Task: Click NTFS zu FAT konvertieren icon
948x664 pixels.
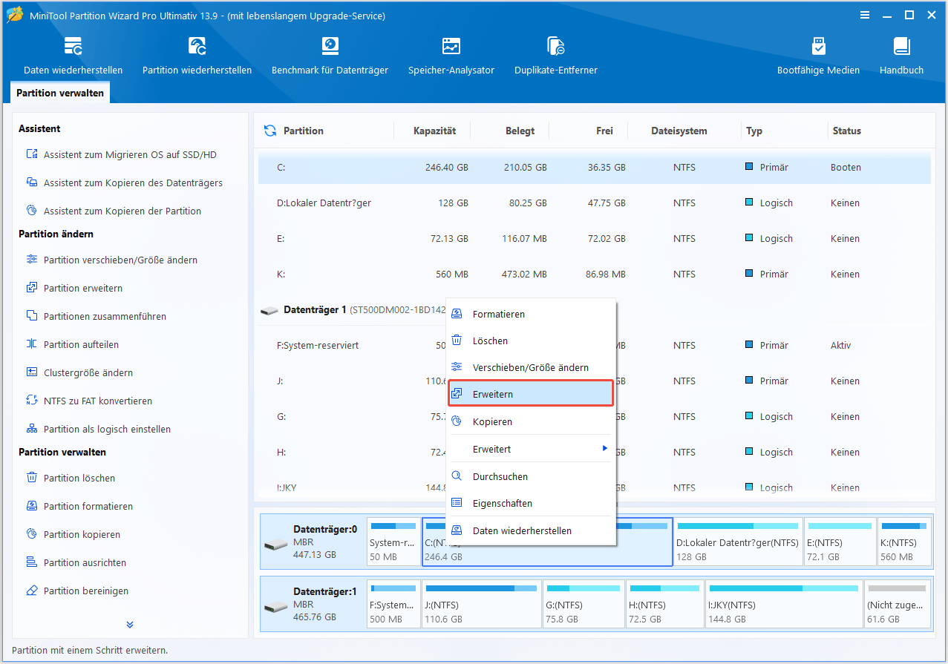Action: pos(32,401)
